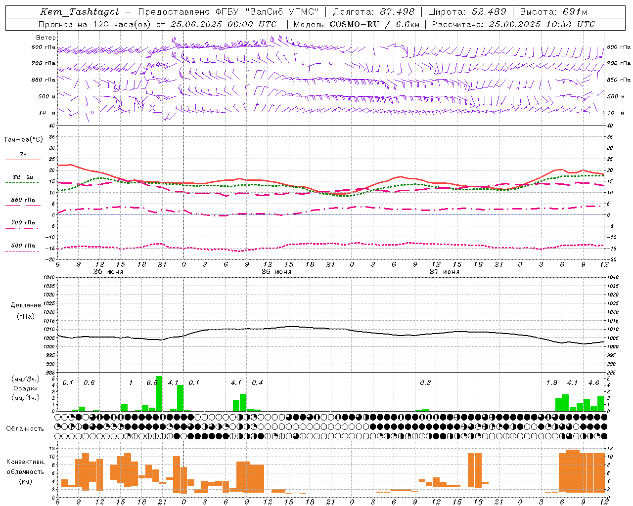Click the 6.5 precipitation total value
633x506 pixels.
pos(152,383)
